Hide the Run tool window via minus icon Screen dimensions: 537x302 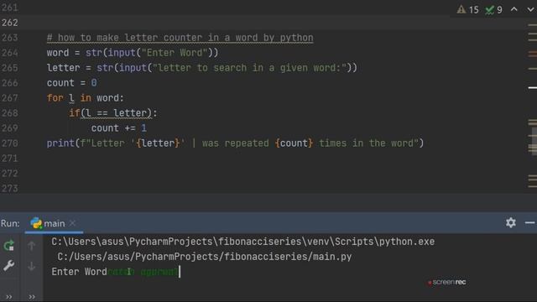point(529,222)
